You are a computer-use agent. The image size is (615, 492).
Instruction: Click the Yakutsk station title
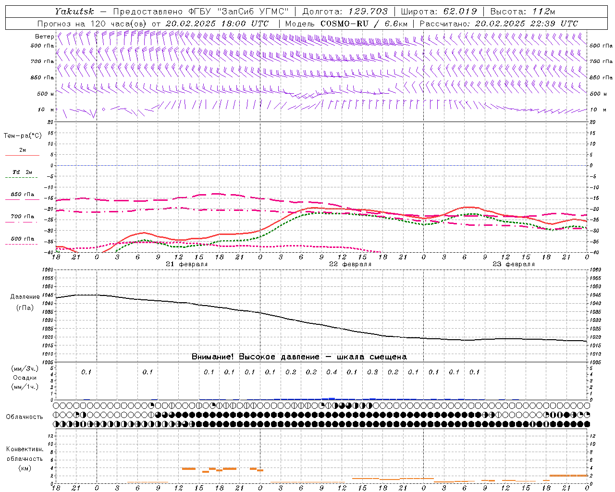[74, 11]
